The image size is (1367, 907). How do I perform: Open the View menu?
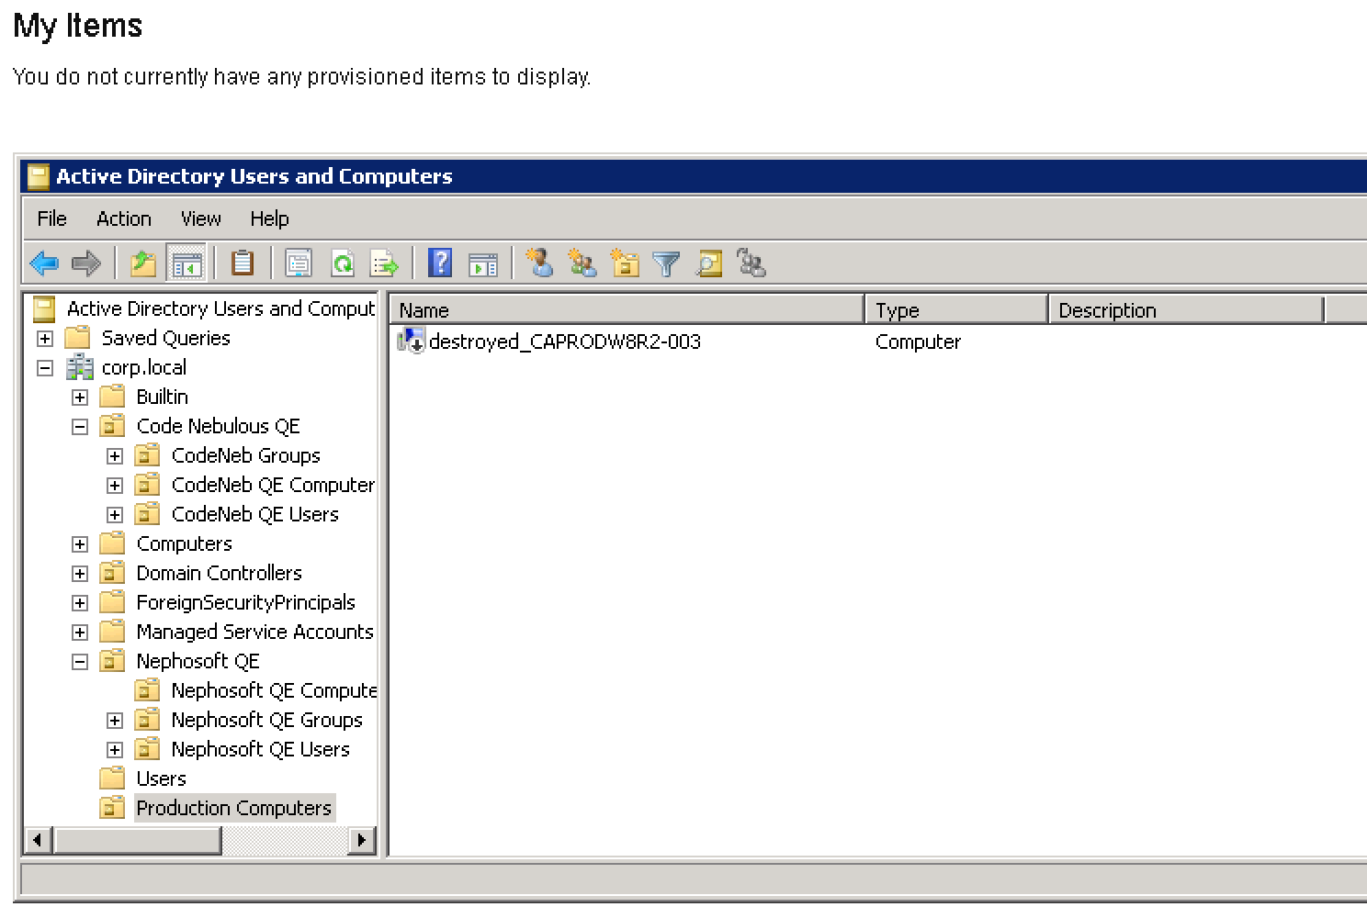pos(200,218)
